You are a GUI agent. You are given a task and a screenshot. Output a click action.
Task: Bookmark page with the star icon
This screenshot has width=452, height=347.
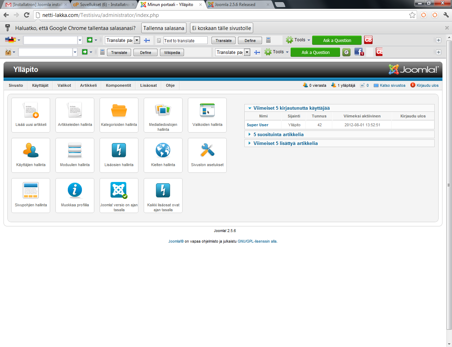(x=412, y=15)
